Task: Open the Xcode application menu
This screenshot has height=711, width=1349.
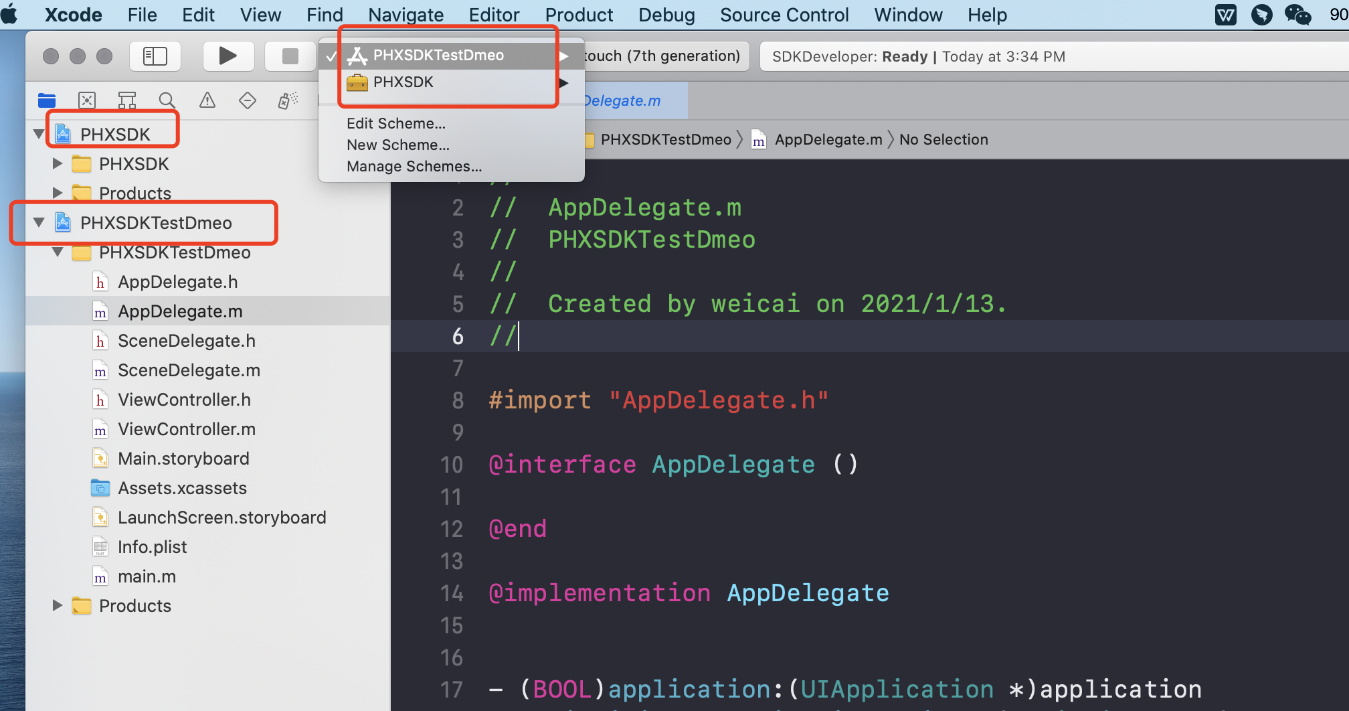Action: pyautogui.click(x=74, y=15)
